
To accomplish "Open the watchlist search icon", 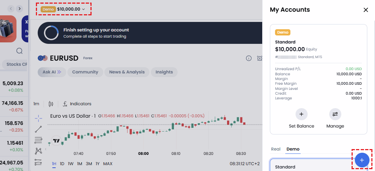I will tap(19, 51).
